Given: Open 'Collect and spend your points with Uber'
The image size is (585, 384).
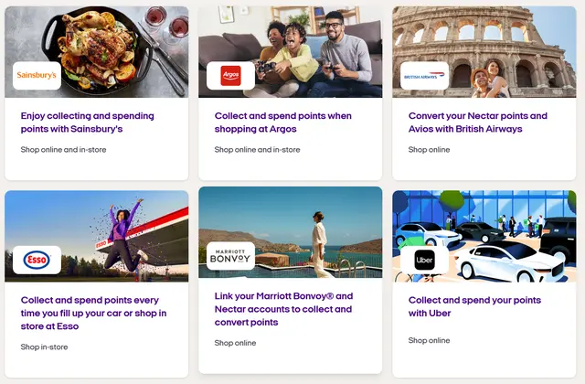Looking at the screenshot, I should 474,307.
